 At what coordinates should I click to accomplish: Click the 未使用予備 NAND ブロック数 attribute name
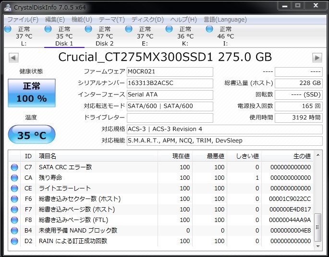(x=78, y=231)
